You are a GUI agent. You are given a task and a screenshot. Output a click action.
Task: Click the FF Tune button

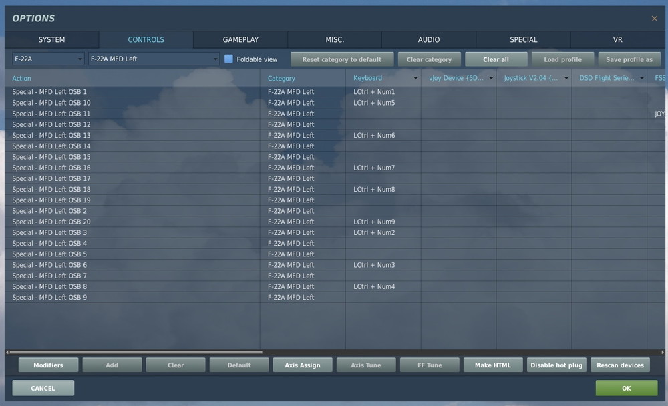pos(430,365)
